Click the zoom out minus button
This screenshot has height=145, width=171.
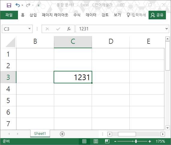pos(115,141)
